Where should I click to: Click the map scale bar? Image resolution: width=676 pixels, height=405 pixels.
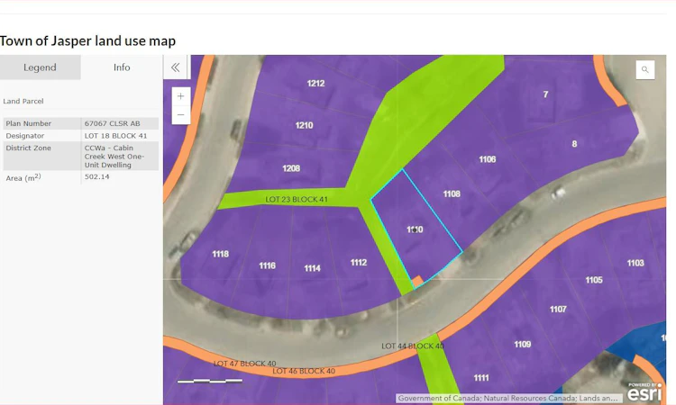click(x=210, y=381)
